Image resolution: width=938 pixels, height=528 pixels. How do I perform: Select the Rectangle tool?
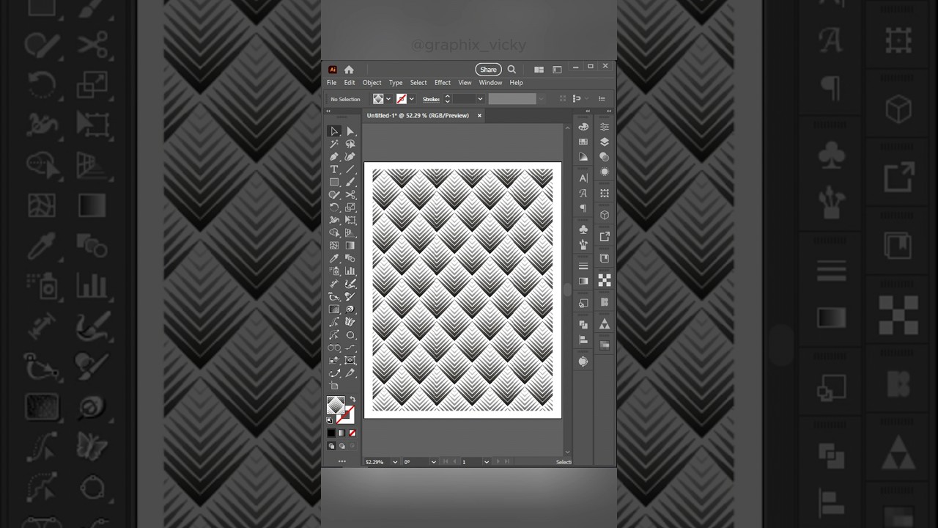point(334,182)
